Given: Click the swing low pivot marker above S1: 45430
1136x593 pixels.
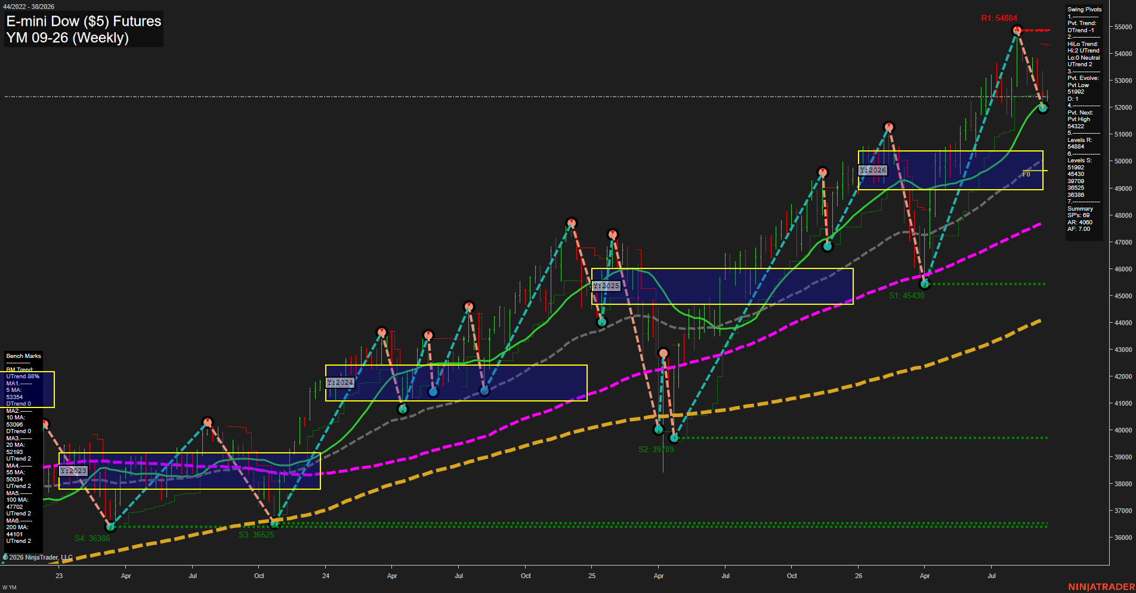Looking at the screenshot, I should coord(925,283).
